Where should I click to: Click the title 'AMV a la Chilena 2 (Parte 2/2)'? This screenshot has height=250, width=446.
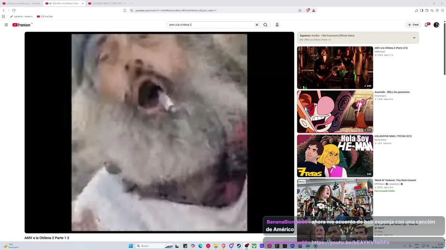[x=391, y=48]
